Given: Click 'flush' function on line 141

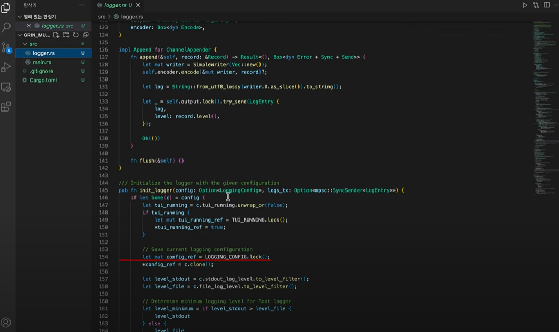Looking at the screenshot, I should 147,161.
